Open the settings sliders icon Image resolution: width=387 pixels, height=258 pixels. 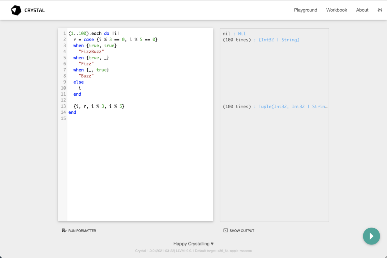[380, 10]
